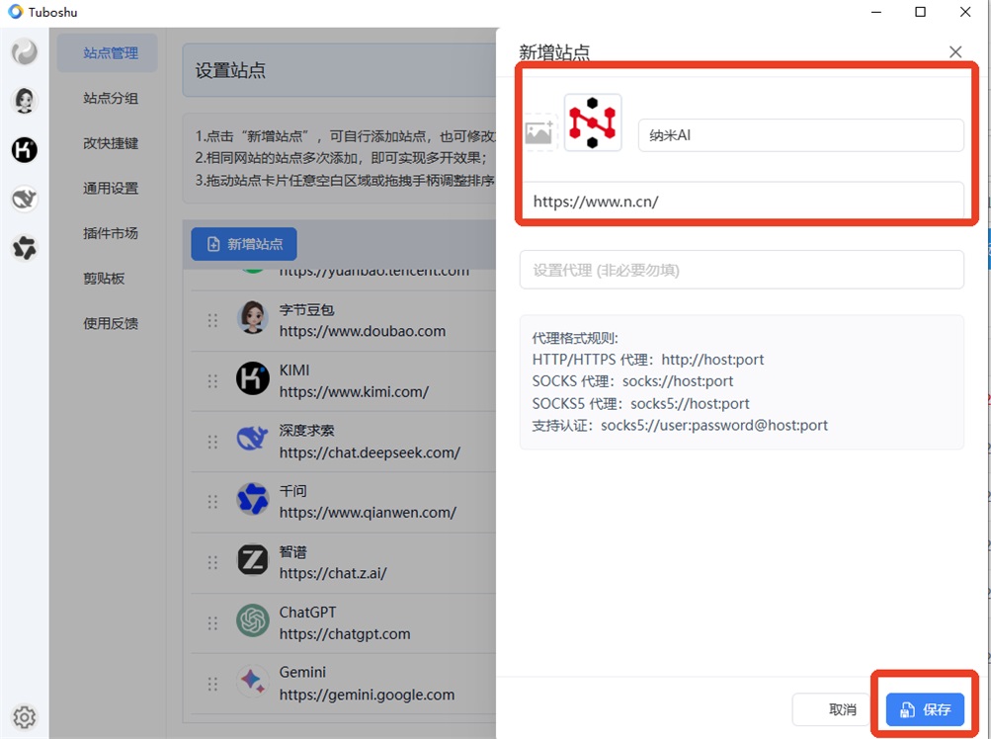The height and width of the screenshot is (739, 991).
Task: Open 使用反馈 menu item
Action: (111, 323)
